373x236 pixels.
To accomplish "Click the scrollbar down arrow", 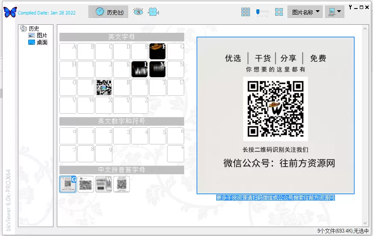I will (x=365, y=223).
